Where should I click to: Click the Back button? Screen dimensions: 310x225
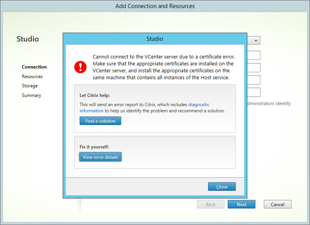pos(210,204)
